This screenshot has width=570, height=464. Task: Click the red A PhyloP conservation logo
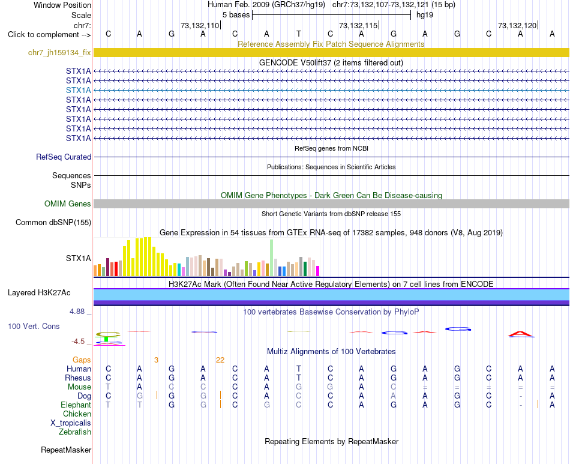(x=521, y=334)
